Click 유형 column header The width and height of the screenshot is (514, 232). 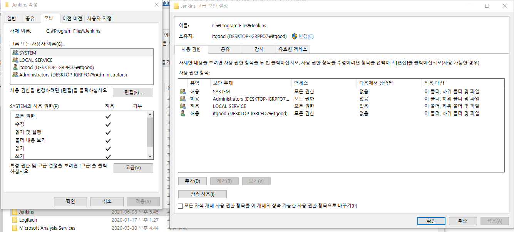tap(199, 83)
